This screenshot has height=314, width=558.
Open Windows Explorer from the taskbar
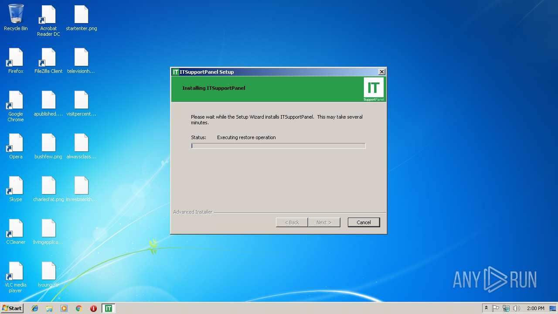(49, 308)
